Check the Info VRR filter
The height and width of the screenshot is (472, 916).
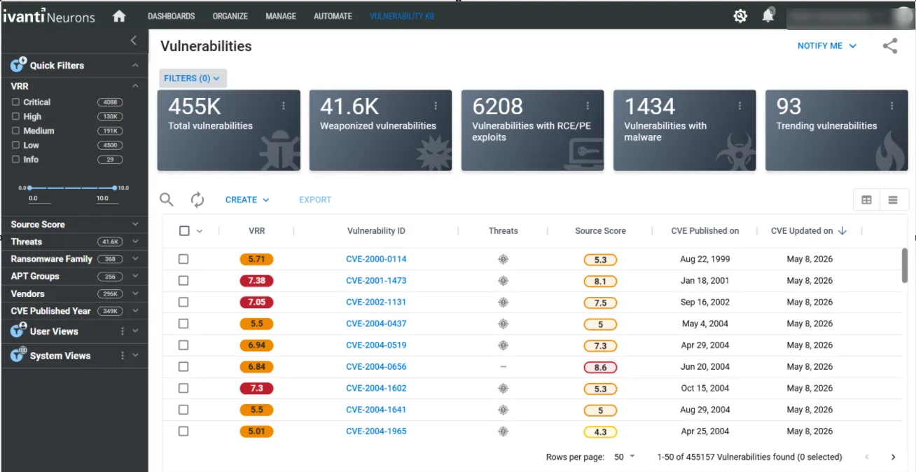coord(16,160)
